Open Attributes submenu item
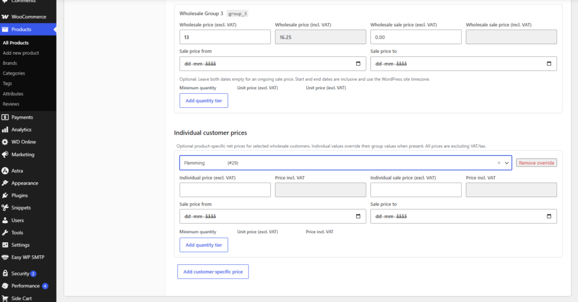 pos(13,94)
